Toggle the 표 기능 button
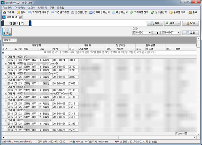Viewport: 202px width, 145px height. click(x=7, y=32)
